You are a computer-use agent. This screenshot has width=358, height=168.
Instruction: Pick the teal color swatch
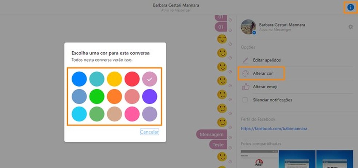(x=97, y=79)
